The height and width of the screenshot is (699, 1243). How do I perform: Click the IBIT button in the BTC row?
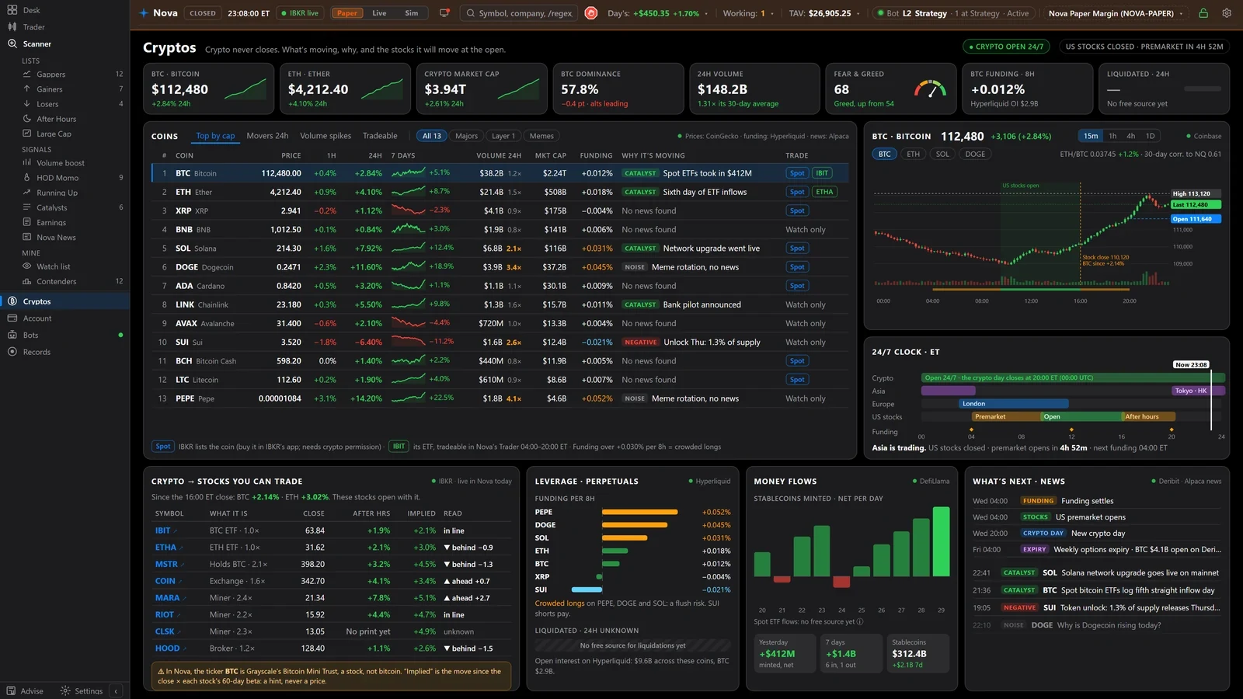point(822,173)
